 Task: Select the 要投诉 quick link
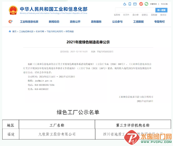163,15
